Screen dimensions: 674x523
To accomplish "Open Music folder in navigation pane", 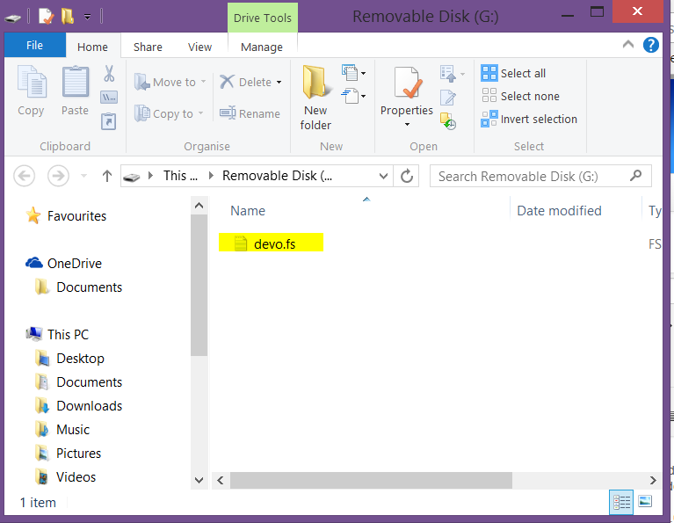I will pos(62,429).
